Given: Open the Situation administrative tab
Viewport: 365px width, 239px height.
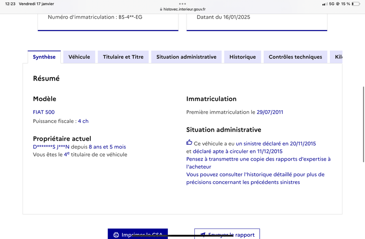Looking at the screenshot, I should (x=186, y=57).
